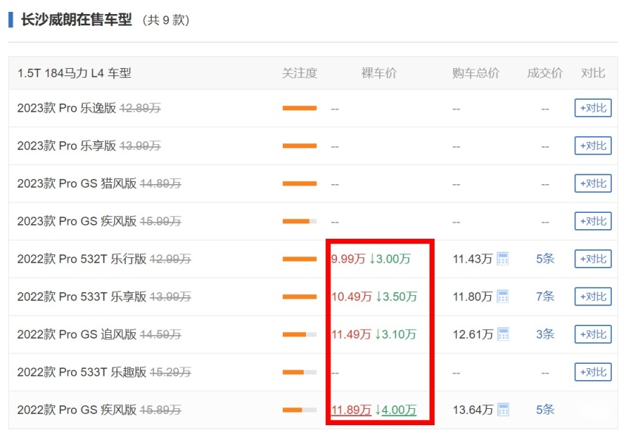Click the ↓3.50万 discount amount
631x437 pixels.
pos(396,297)
